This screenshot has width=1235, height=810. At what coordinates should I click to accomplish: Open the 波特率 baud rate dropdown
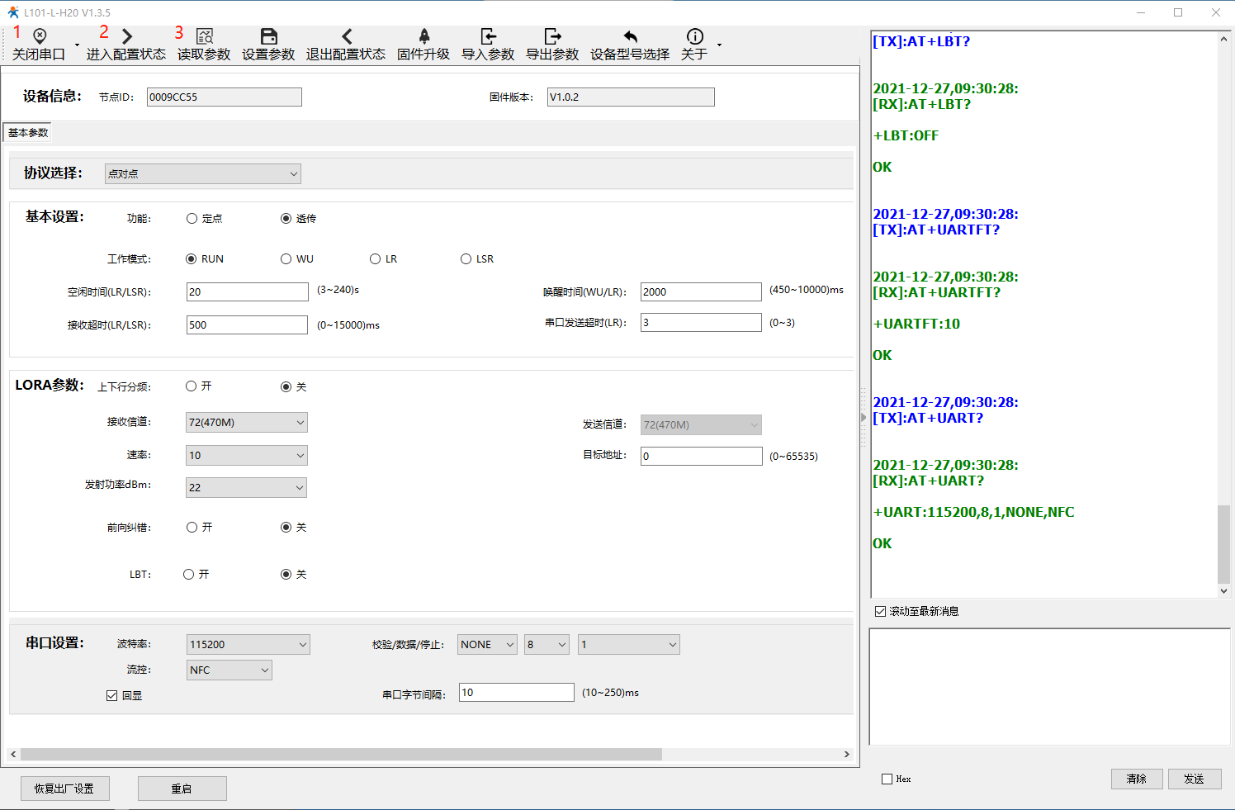[x=248, y=645]
